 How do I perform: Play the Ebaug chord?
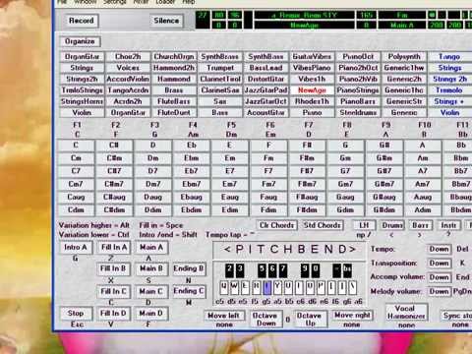pyautogui.click(x=192, y=197)
